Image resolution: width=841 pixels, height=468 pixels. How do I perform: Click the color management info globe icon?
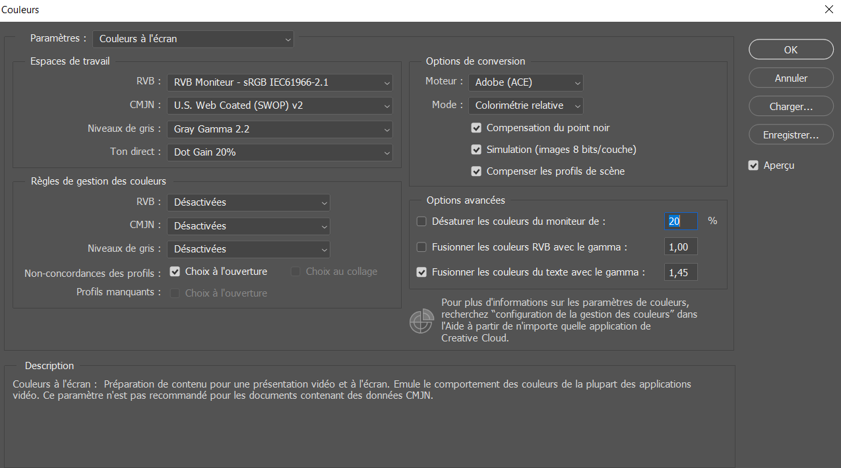pyautogui.click(x=421, y=321)
